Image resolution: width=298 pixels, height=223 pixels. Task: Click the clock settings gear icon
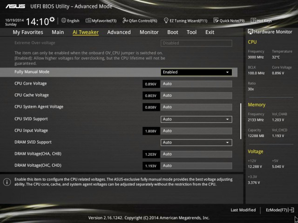click(x=52, y=19)
